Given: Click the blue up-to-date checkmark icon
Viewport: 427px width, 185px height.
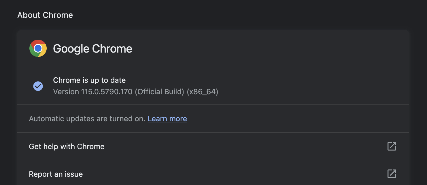Looking at the screenshot, I should pyautogui.click(x=38, y=86).
